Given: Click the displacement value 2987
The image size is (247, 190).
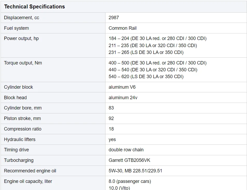Looking at the screenshot, I should [x=114, y=18].
